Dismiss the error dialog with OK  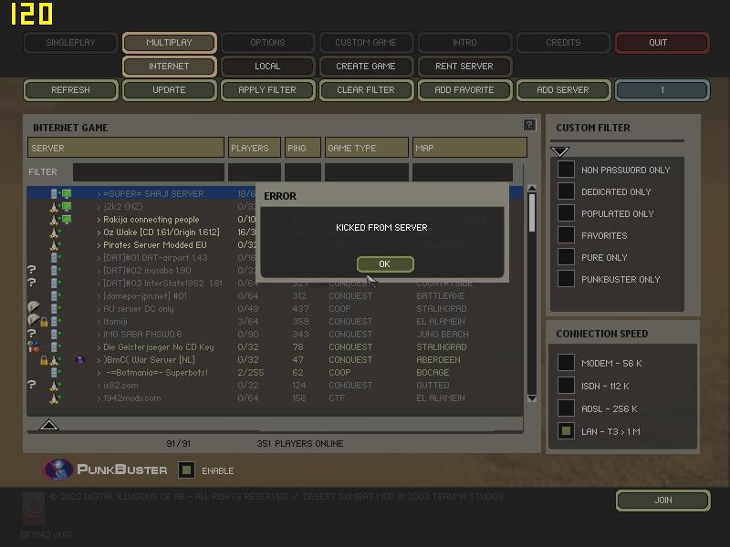pyautogui.click(x=385, y=263)
